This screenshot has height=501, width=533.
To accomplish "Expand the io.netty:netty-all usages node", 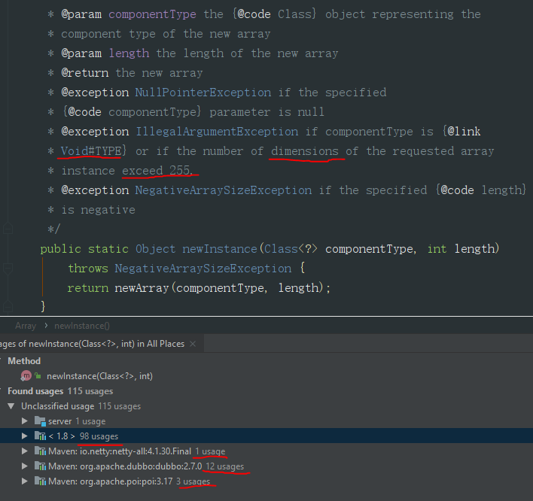I will click(25, 451).
